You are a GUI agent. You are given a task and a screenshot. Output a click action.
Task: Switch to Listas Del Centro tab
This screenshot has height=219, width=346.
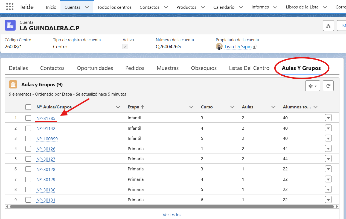(249, 68)
